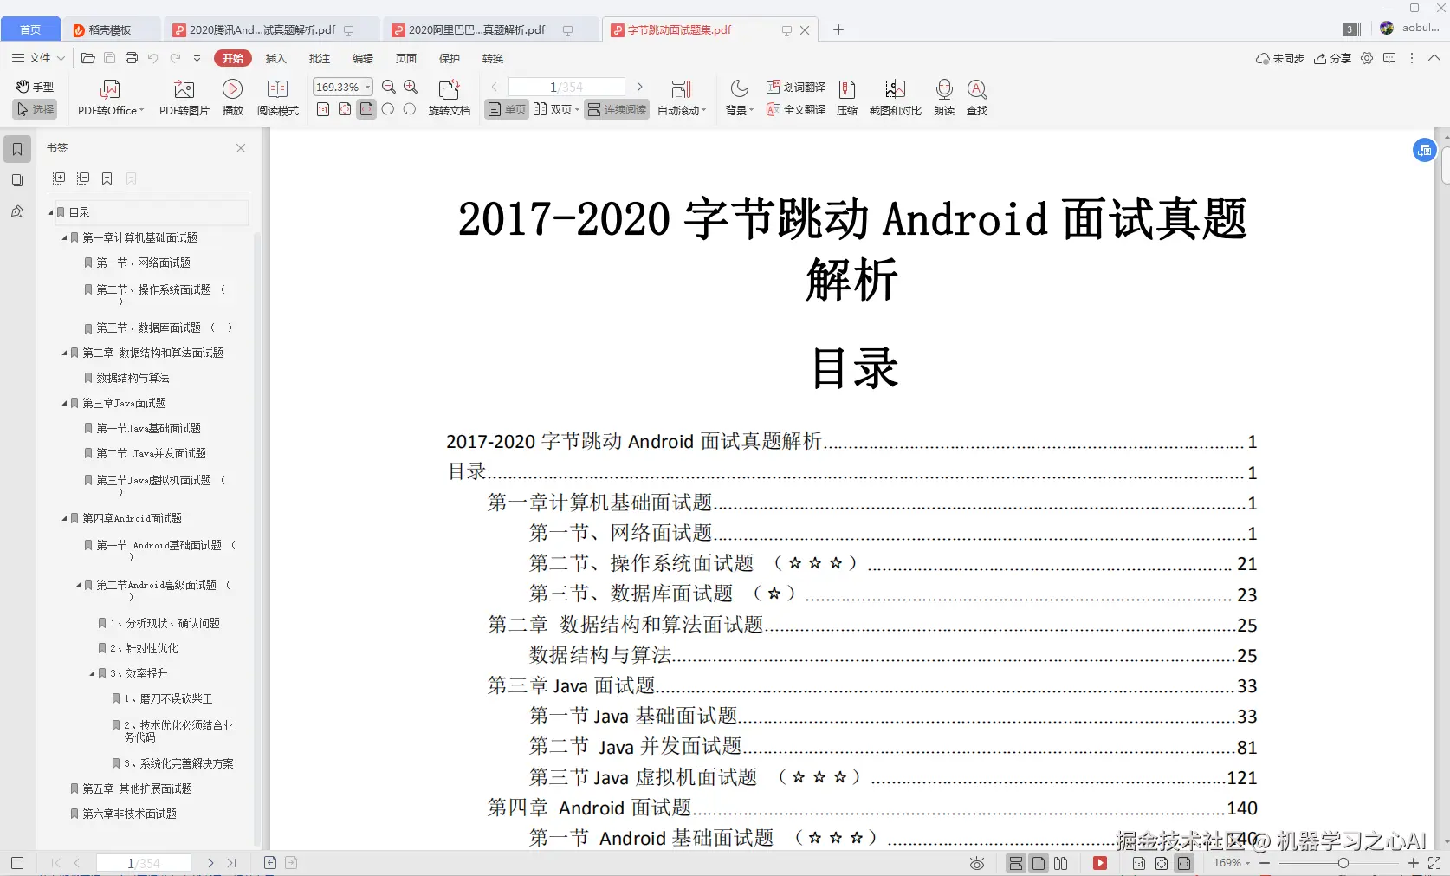Enable eye-protection mode in status bar
This screenshot has width=1450, height=876.
tap(976, 863)
